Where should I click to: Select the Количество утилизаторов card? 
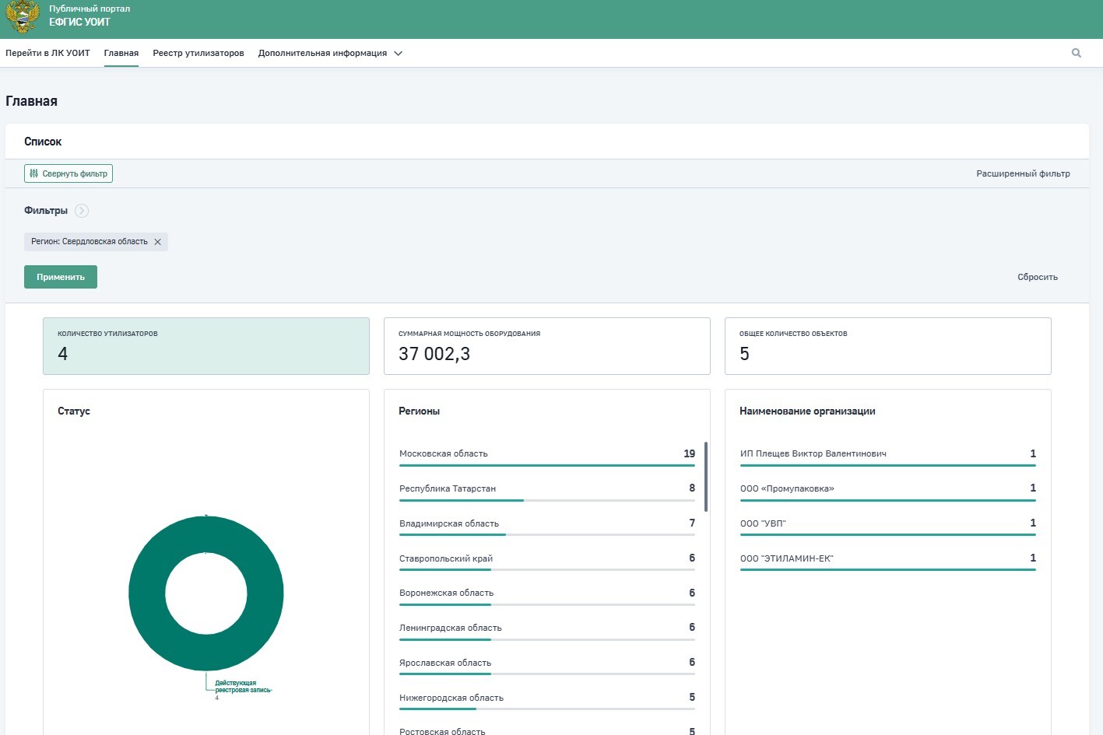(x=206, y=346)
